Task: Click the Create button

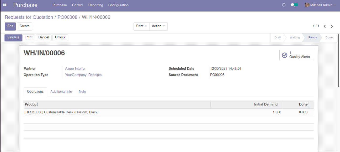Action: tap(24, 26)
